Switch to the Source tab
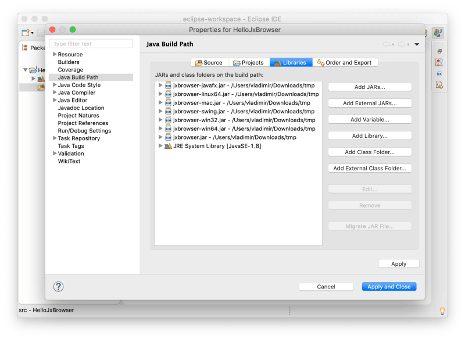Image resolution: width=465 pixels, height=339 pixels. 209,63
